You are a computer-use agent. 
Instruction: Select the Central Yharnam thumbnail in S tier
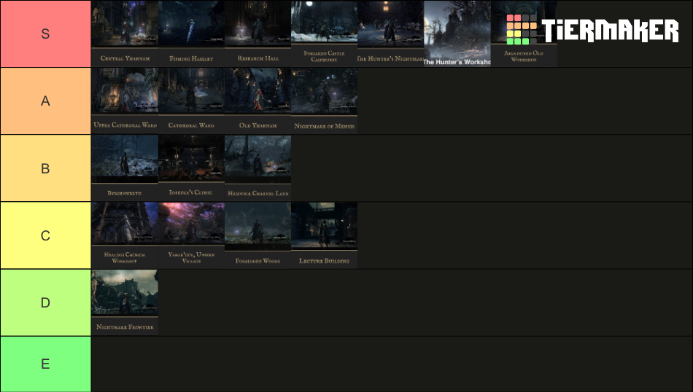point(125,34)
